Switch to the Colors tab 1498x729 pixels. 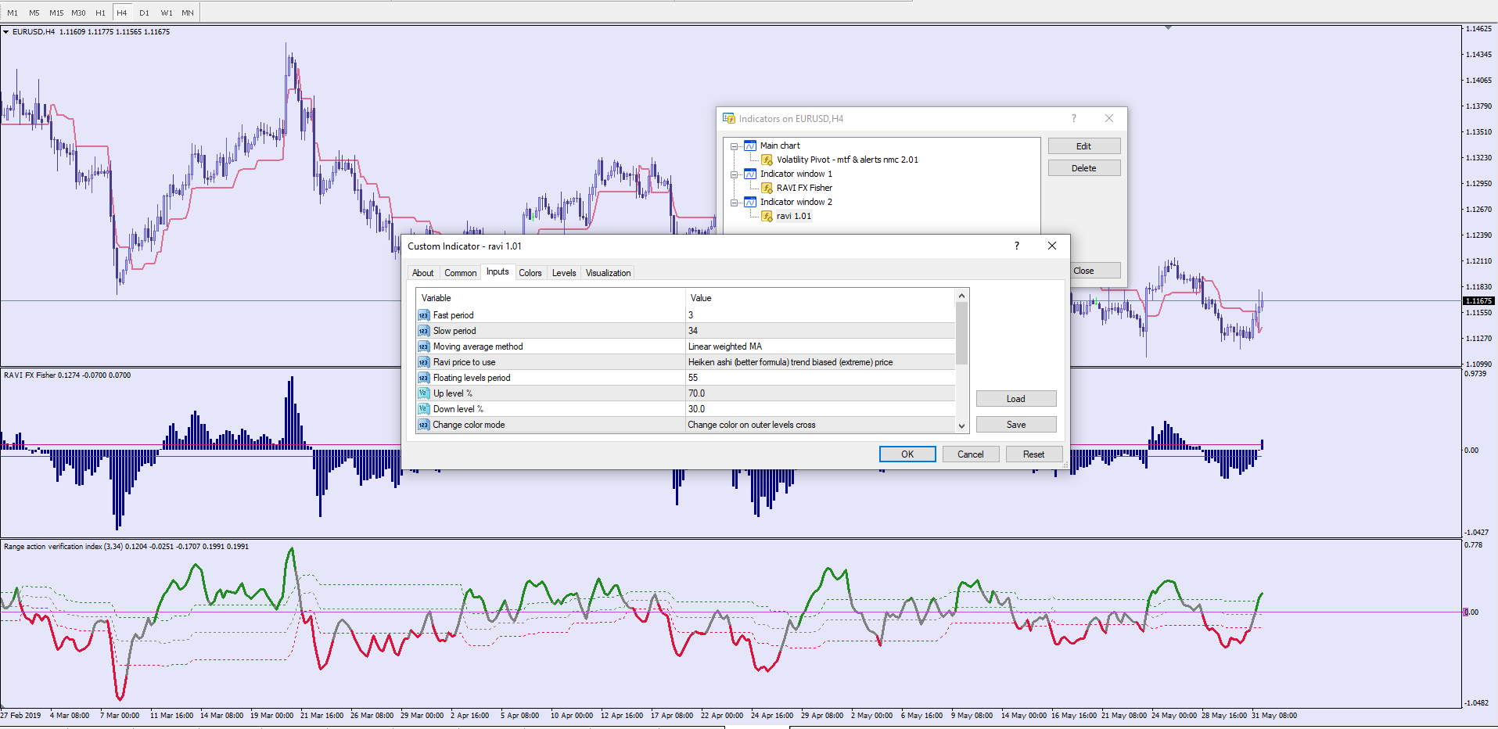click(x=530, y=273)
